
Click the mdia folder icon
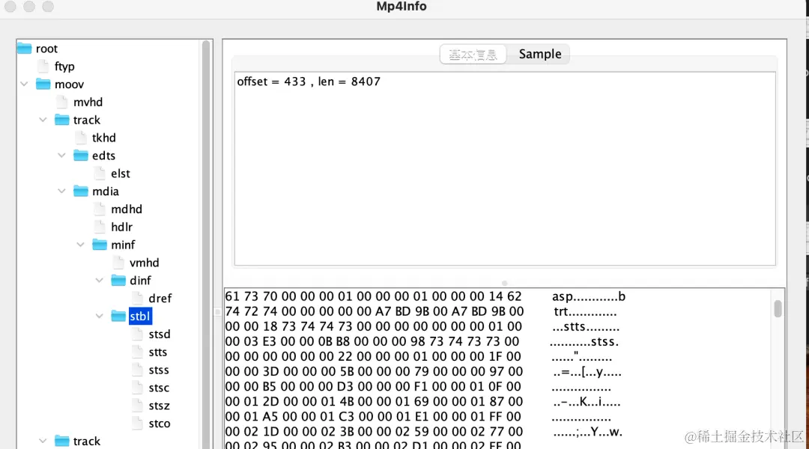(x=80, y=191)
